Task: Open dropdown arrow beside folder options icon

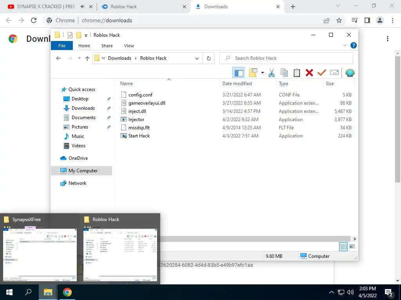Action: (x=262, y=73)
